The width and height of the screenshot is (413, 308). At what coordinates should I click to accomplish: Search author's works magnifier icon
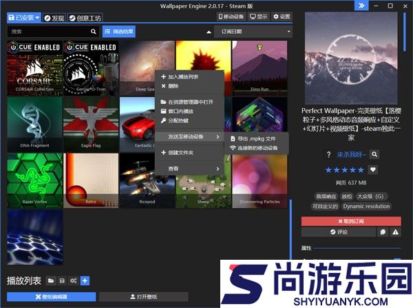374,154
